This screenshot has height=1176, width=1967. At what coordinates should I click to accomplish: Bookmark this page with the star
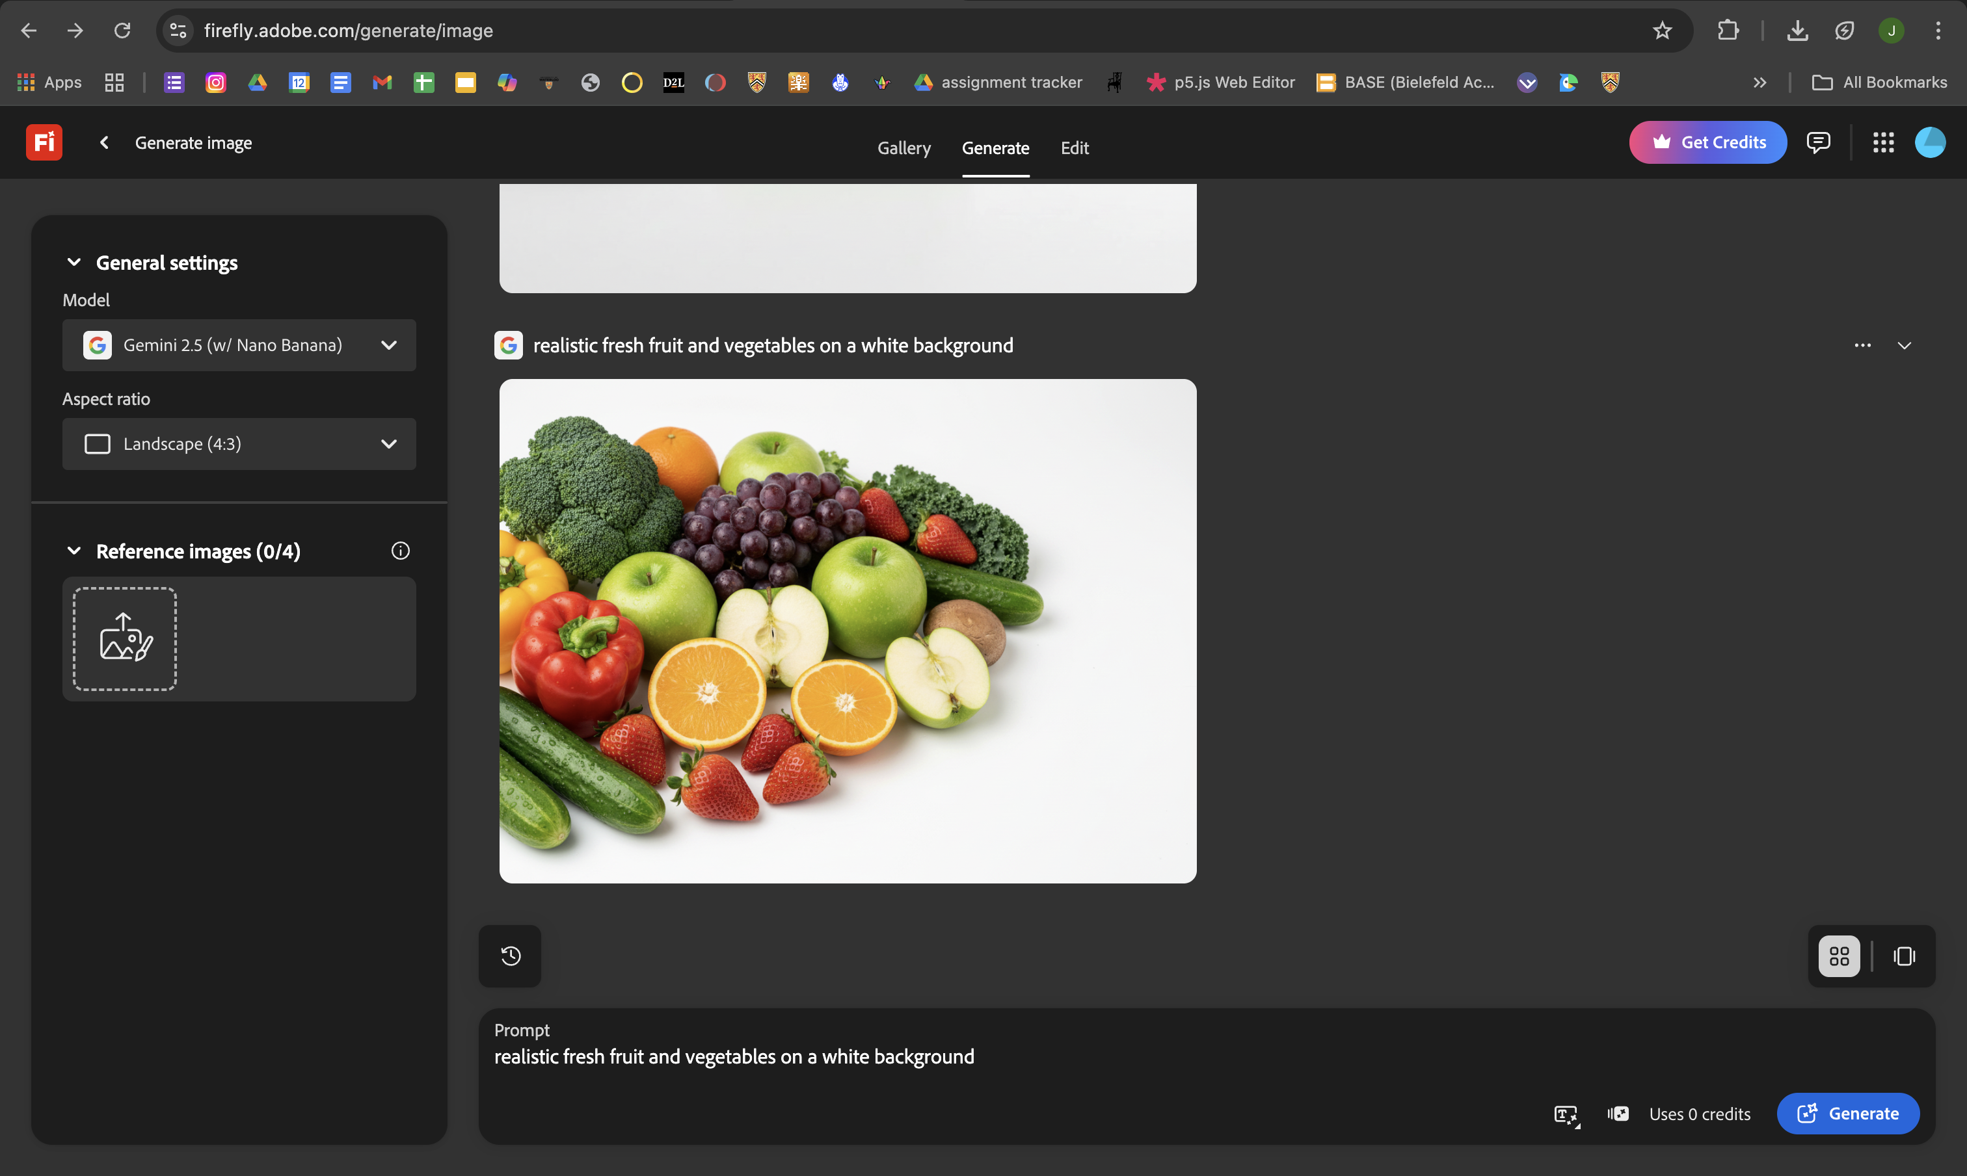coord(1663,30)
